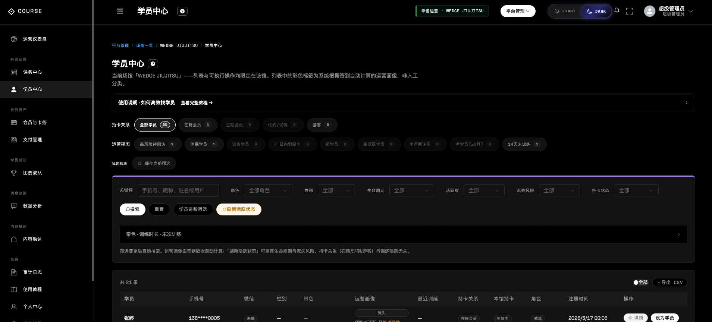Viewport: 712px width, 322px height.
Task: Switch to LIGHT theme
Action: tap(565, 11)
